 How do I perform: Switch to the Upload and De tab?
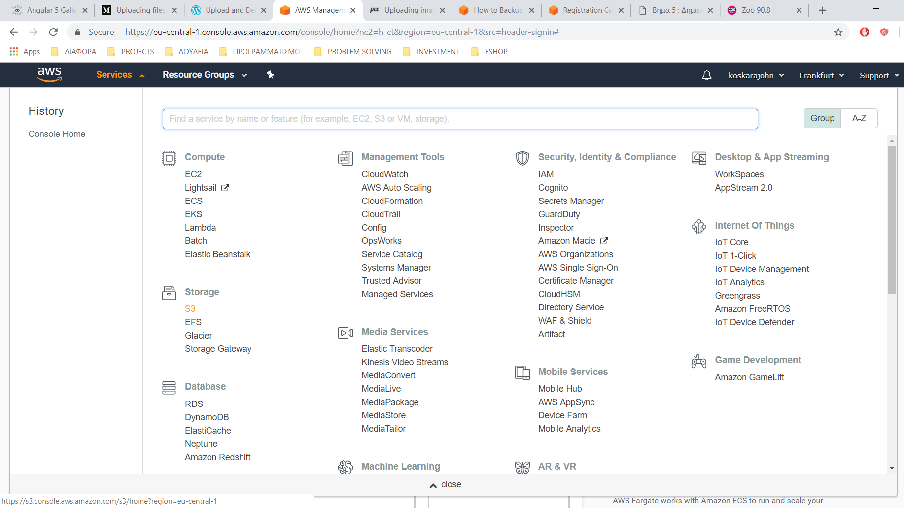click(229, 10)
